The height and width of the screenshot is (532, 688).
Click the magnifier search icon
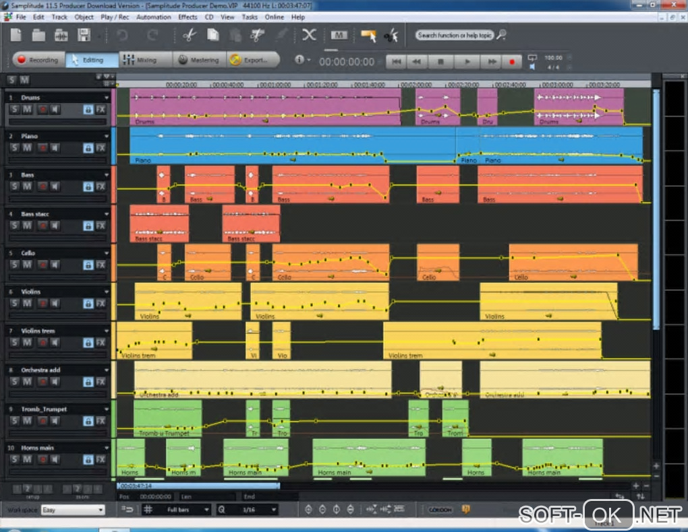[502, 34]
